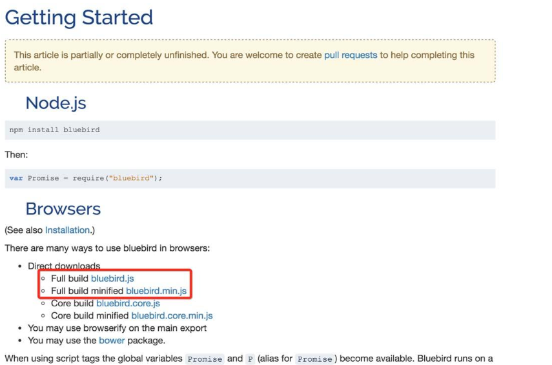Click the 'Then:' text

click(16, 155)
